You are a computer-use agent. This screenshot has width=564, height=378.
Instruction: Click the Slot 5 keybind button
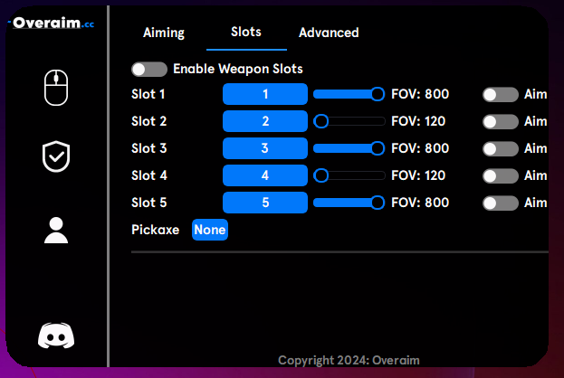tap(265, 203)
